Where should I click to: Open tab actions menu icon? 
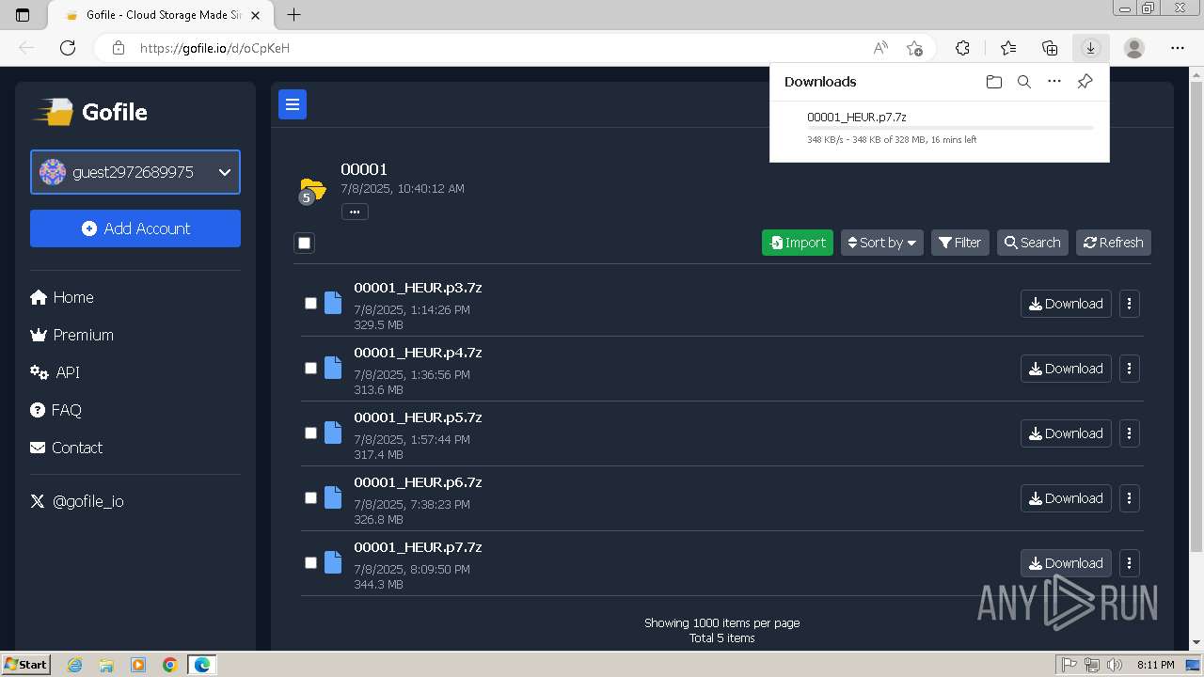click(23, 15)
